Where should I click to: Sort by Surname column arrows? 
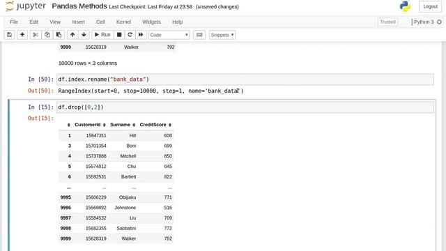click(134, 125)
